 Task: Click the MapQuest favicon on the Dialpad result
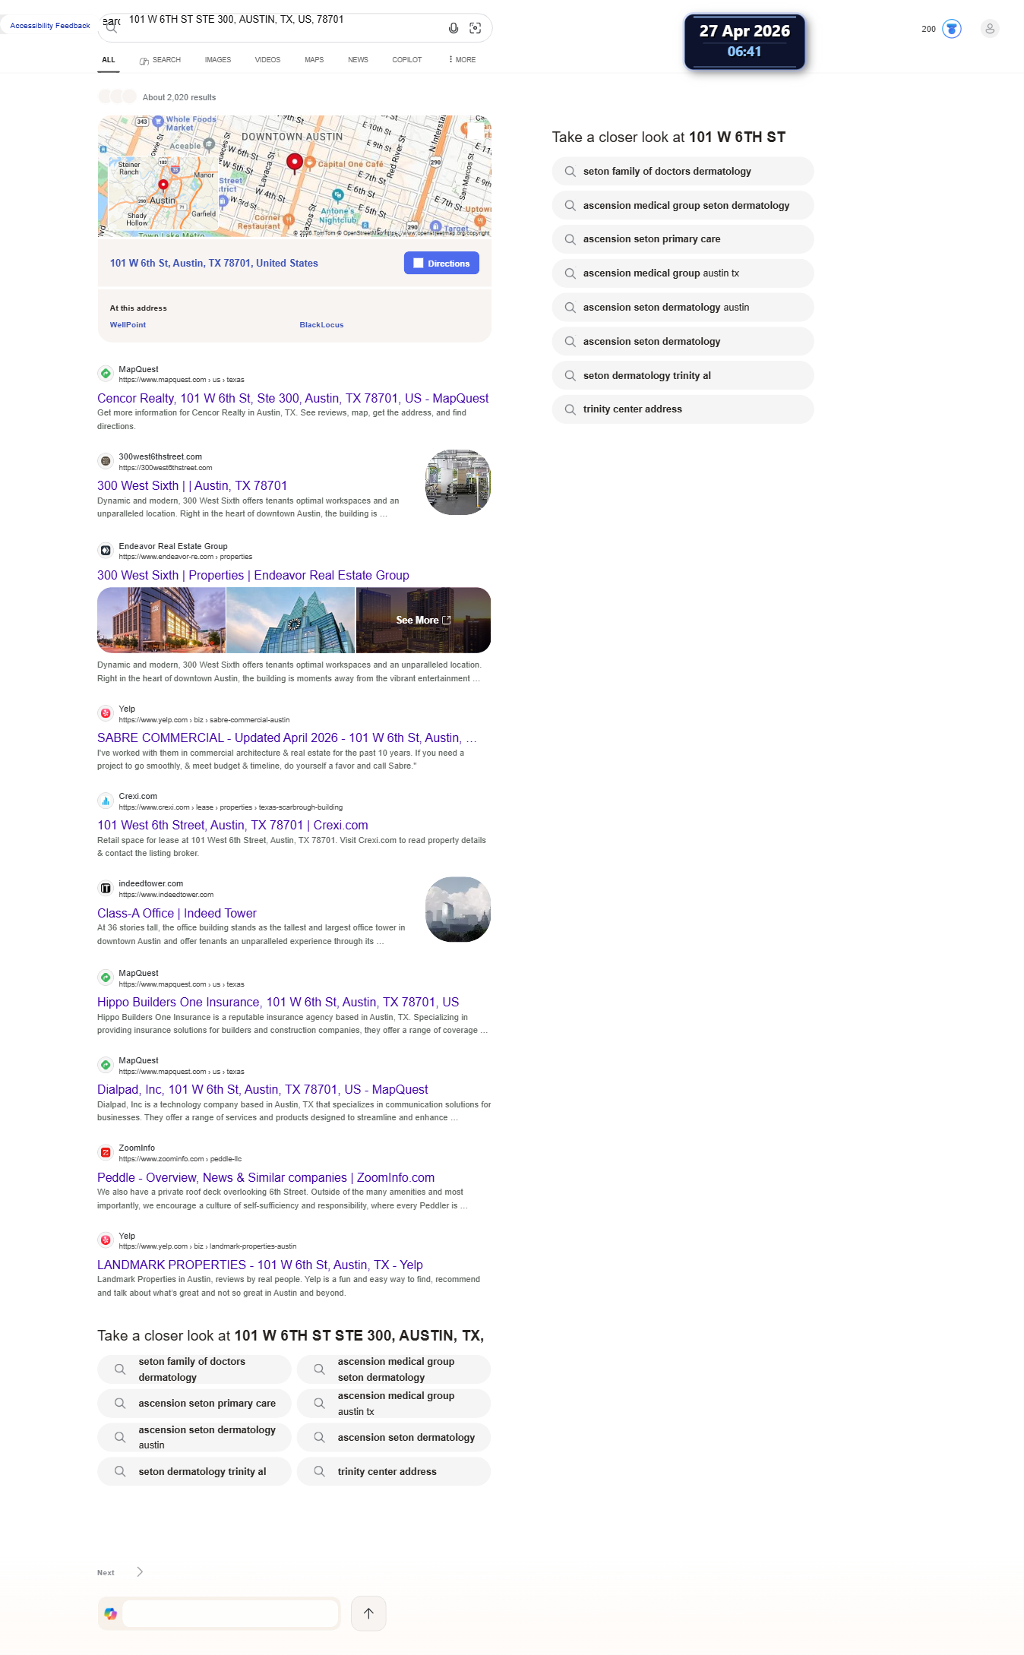tap(106, 1065)
